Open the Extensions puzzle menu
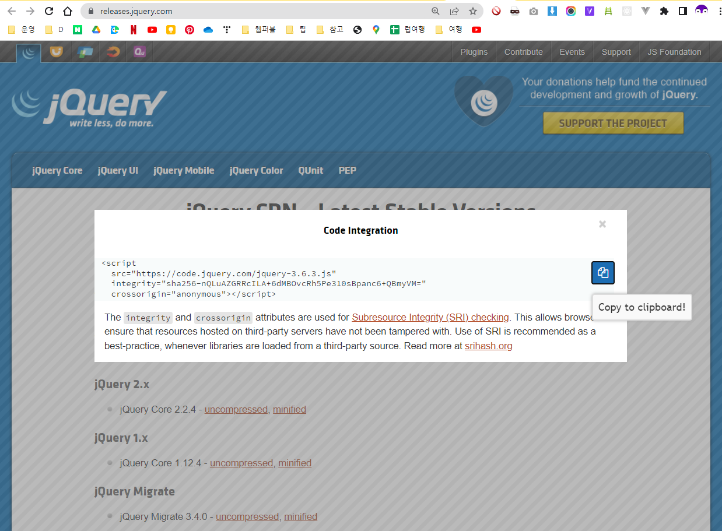The height and width of the screenshot is (531, 722). click(664, 11)
